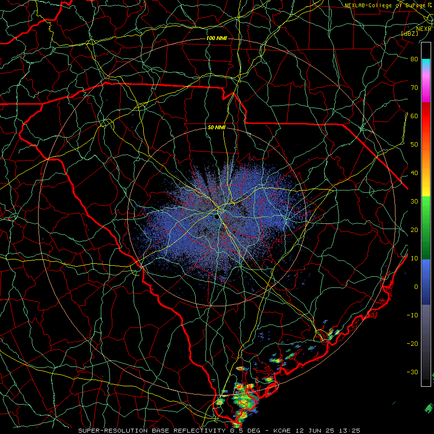Click the 10 dBZ scale value
Image resolution: width=434 pixels, height=434 pixels.
[x=414, y=258]
